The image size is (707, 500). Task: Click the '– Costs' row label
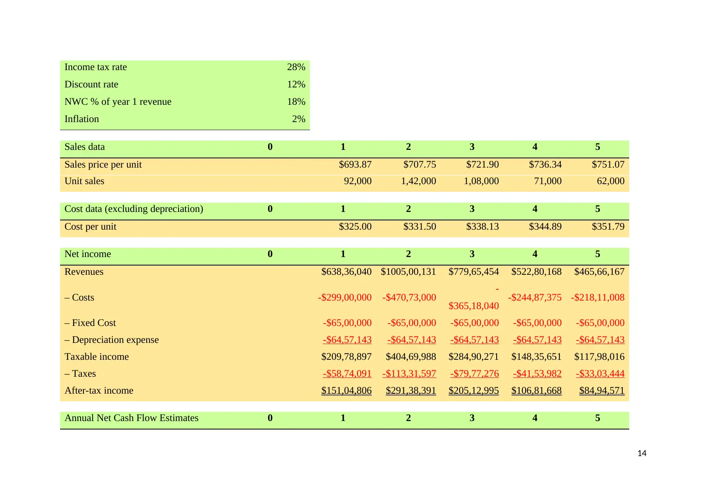pyautogui.click(x=79, y=297)
